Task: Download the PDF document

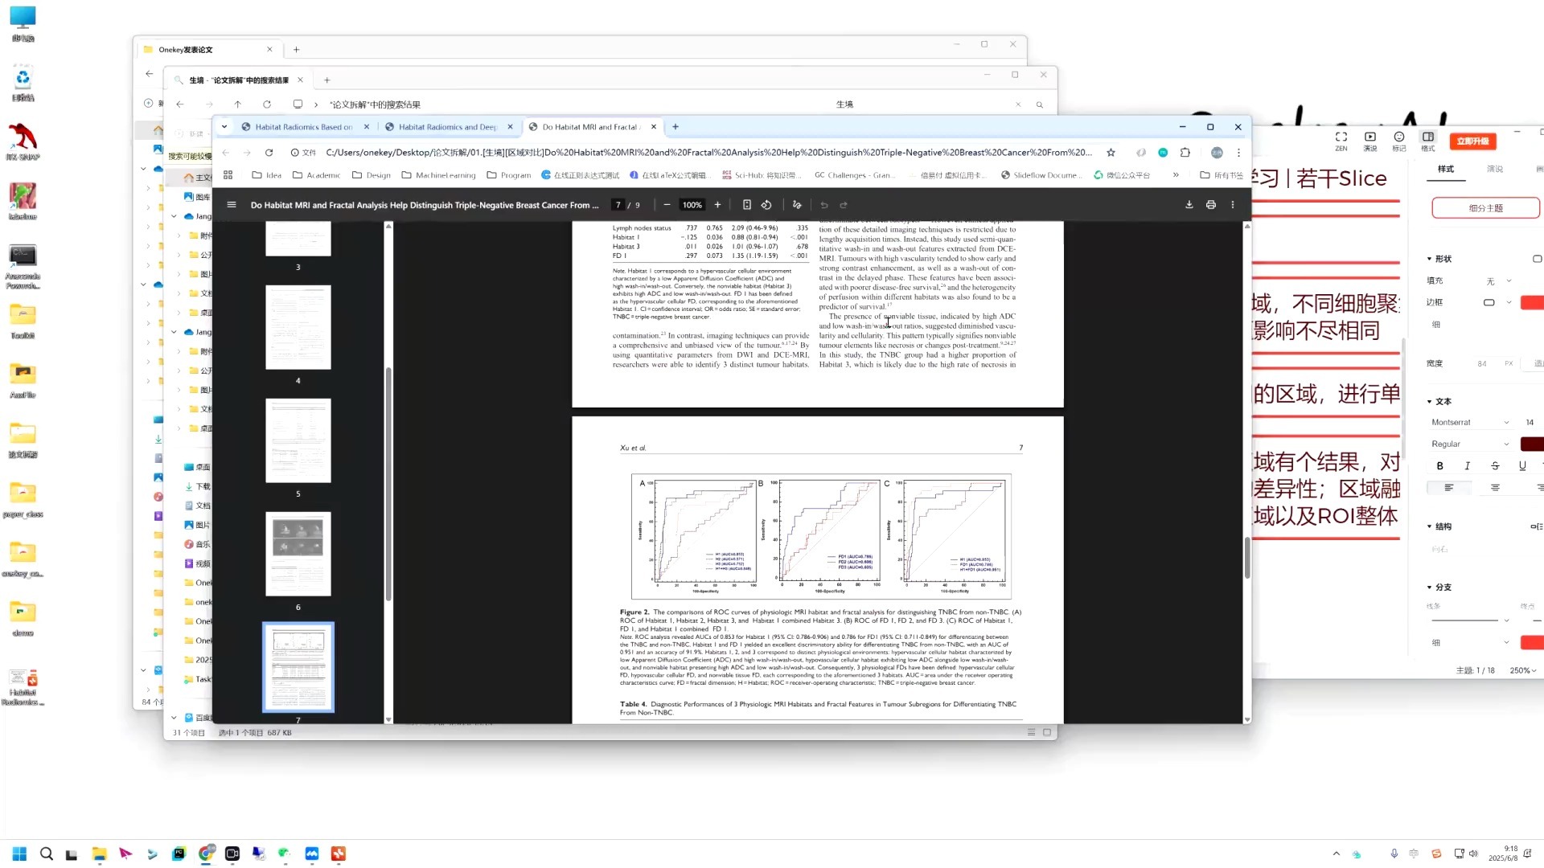Action: pos(1189,205)
